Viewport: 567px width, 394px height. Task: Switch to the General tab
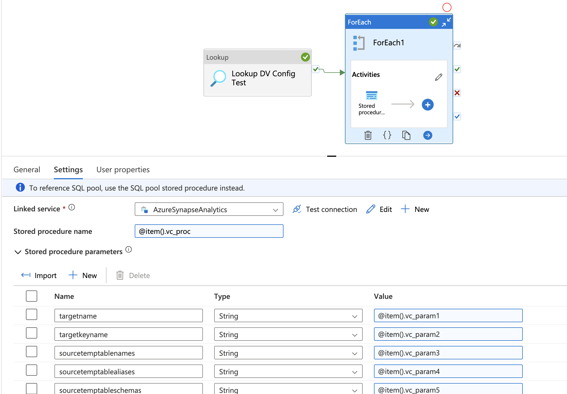pos(27,170)
